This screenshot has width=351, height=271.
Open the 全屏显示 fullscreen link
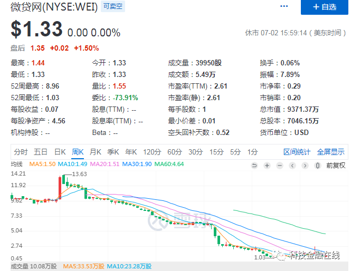click(330, 152)
